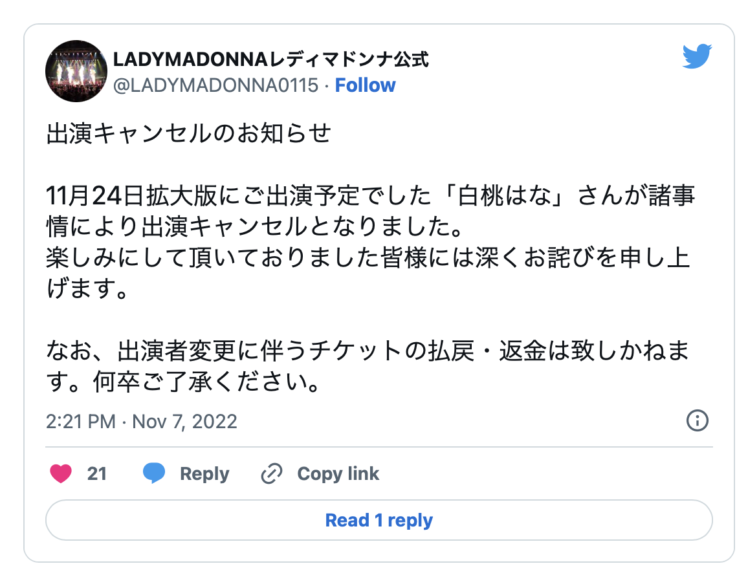Click the apology line starting 楽しみにして頂いて

(369, 258)
